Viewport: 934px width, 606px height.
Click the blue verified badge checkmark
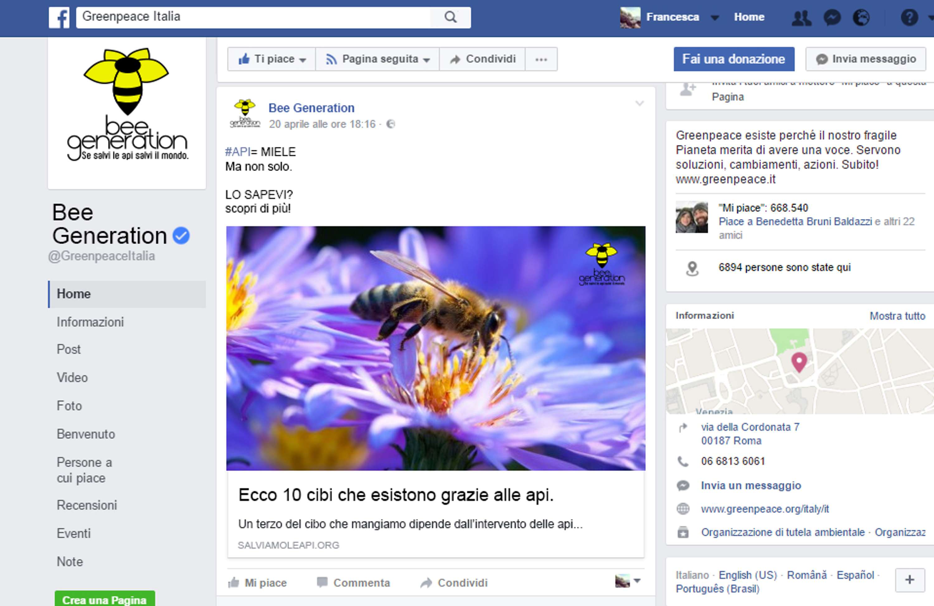(181, 235)
